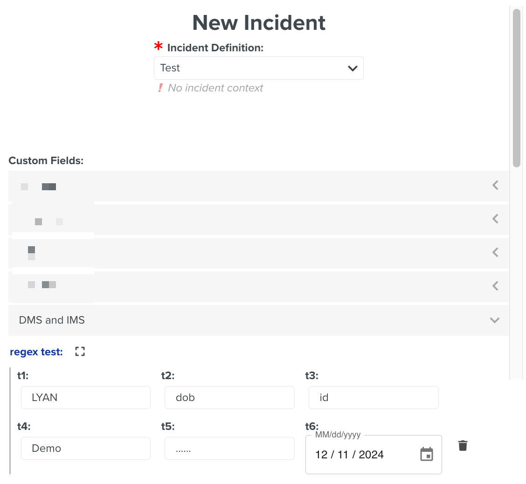This screenshot has height=484, width=526.
Task: Open the Incident Definition dropdown
Action: coord(353,68)
